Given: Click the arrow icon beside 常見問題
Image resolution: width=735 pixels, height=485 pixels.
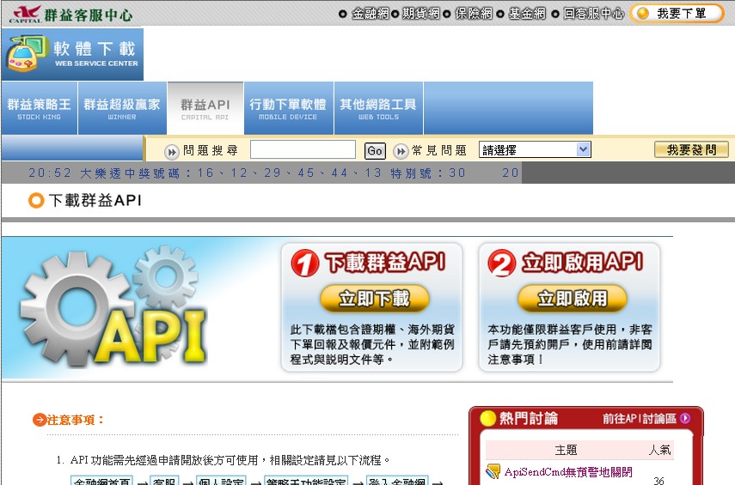Looking at the screenshot, I should [401, 151].
